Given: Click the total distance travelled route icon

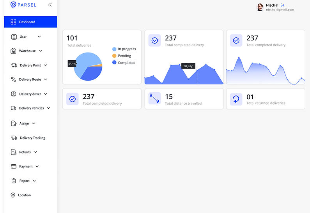Looking at the screenshot, I should [x=154, y=99].
